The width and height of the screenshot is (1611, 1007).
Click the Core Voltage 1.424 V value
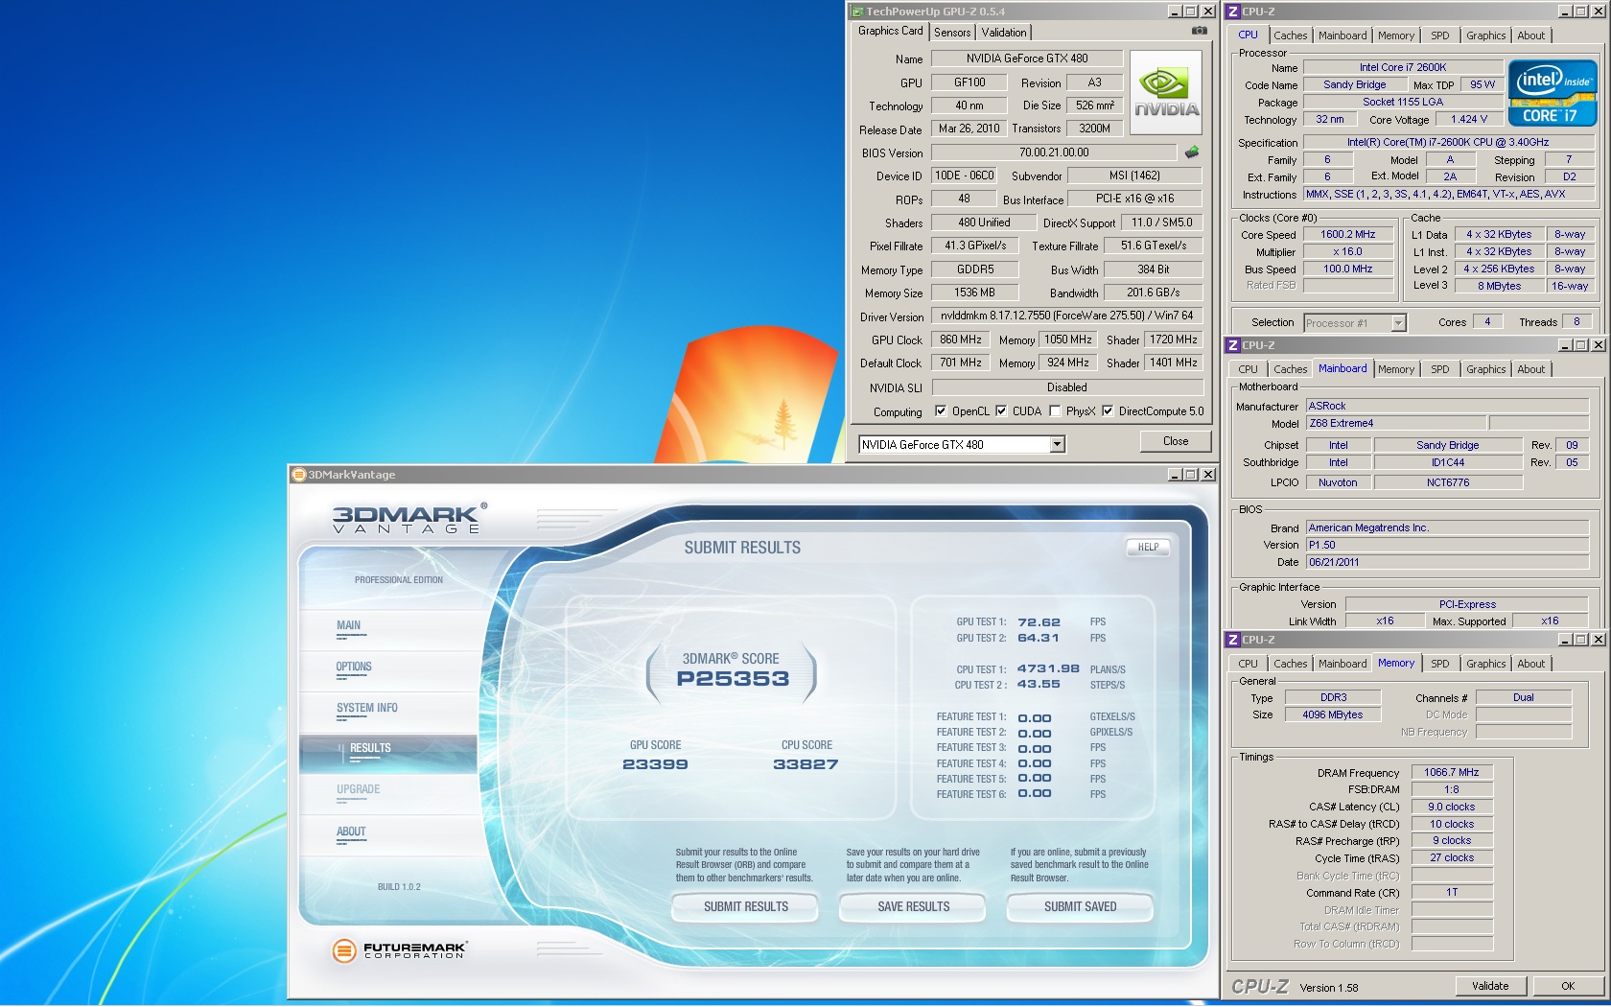click(1468, 120)
